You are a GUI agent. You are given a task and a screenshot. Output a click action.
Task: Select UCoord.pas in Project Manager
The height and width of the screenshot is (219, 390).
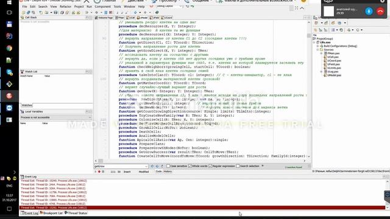pyautogui.click(x=334, y=61)
